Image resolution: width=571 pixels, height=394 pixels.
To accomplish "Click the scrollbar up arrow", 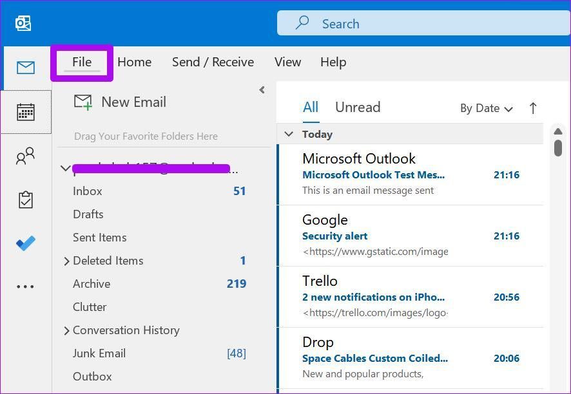I will pyautogui.click(x=558, y=131).
